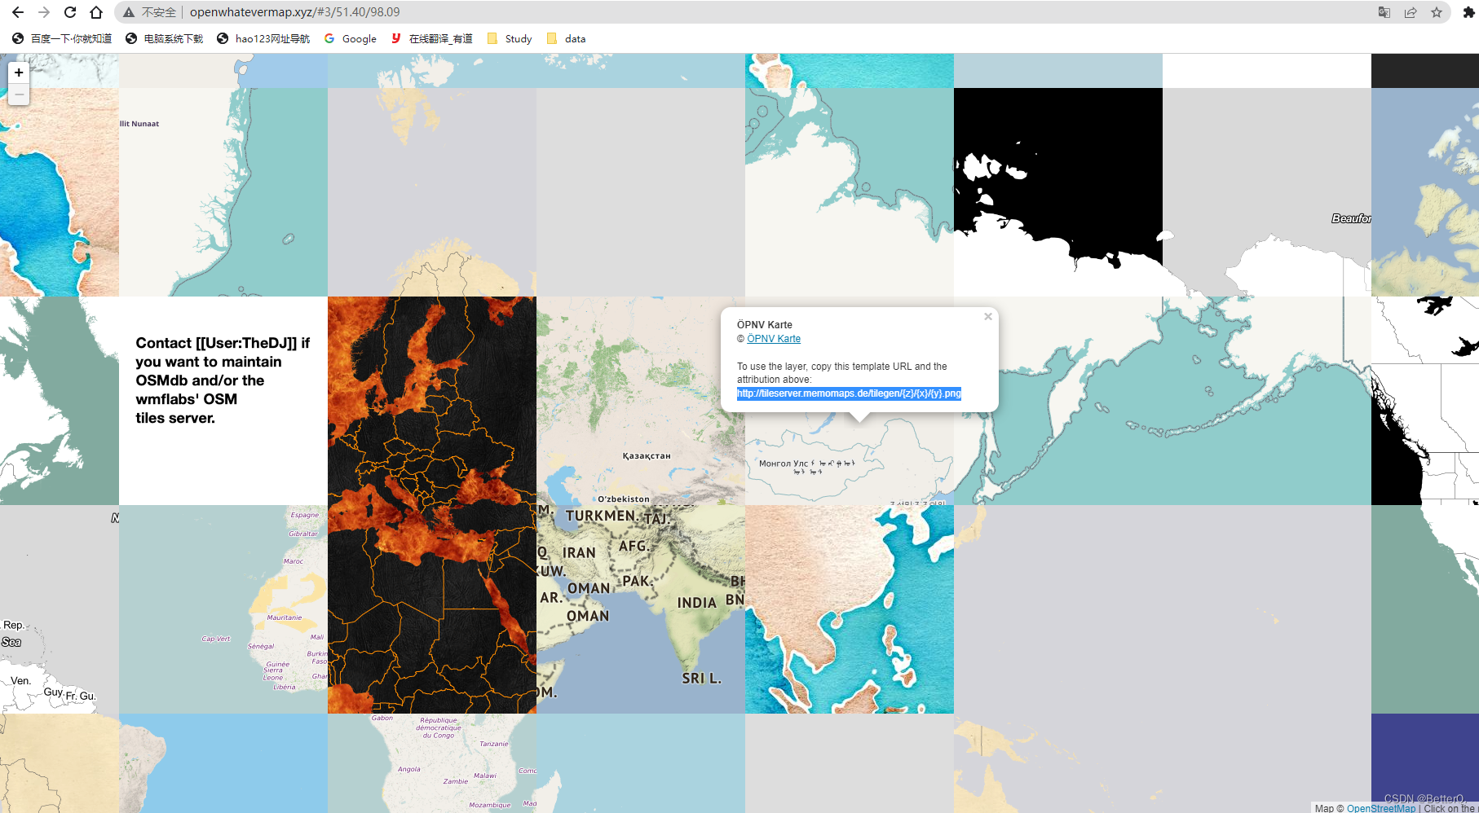
Task: Click the SRI L. map label
Action: pos(702,678)
